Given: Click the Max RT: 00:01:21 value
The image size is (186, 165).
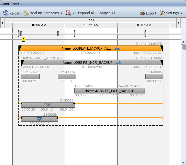Looking at the screenshot, I should pyautogui.click(x=148, y=67).
